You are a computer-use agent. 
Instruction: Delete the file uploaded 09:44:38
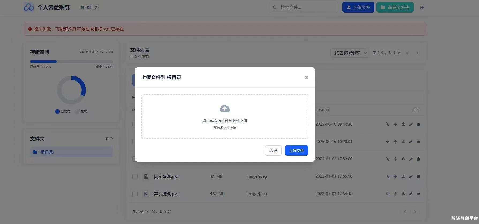(x=418, y=124)
